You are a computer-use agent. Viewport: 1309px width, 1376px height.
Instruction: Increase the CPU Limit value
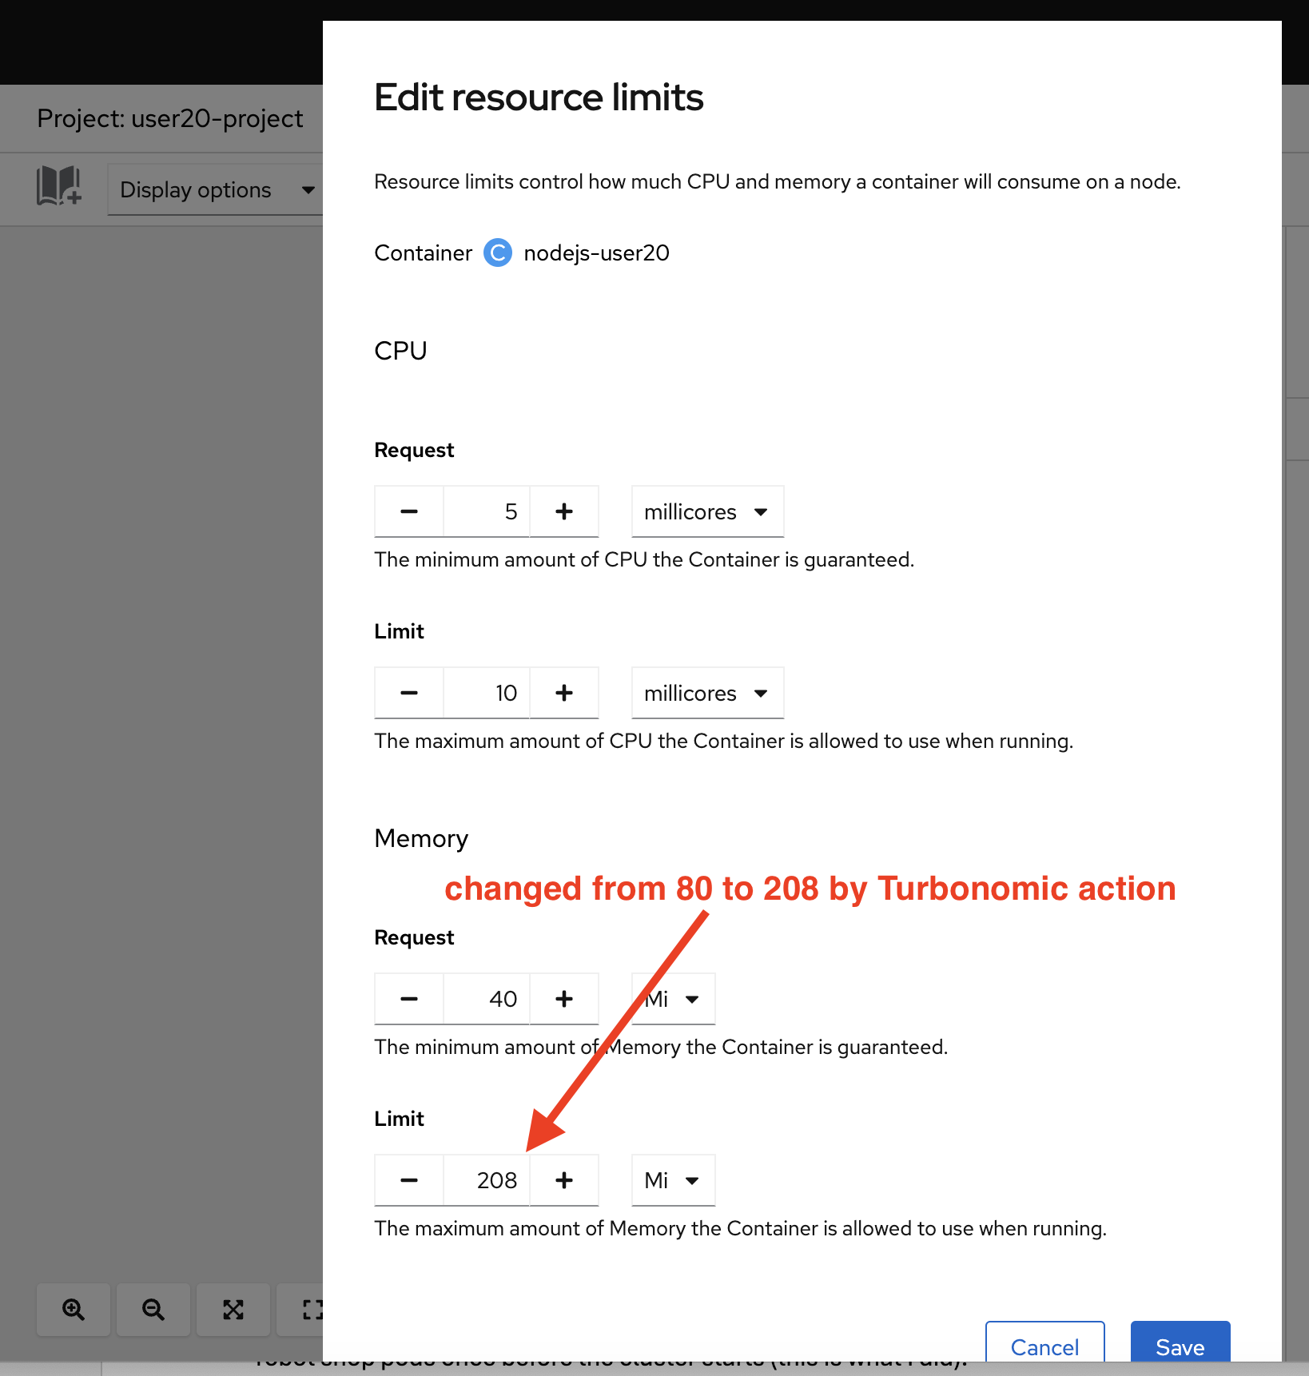[x=564, y=693]
